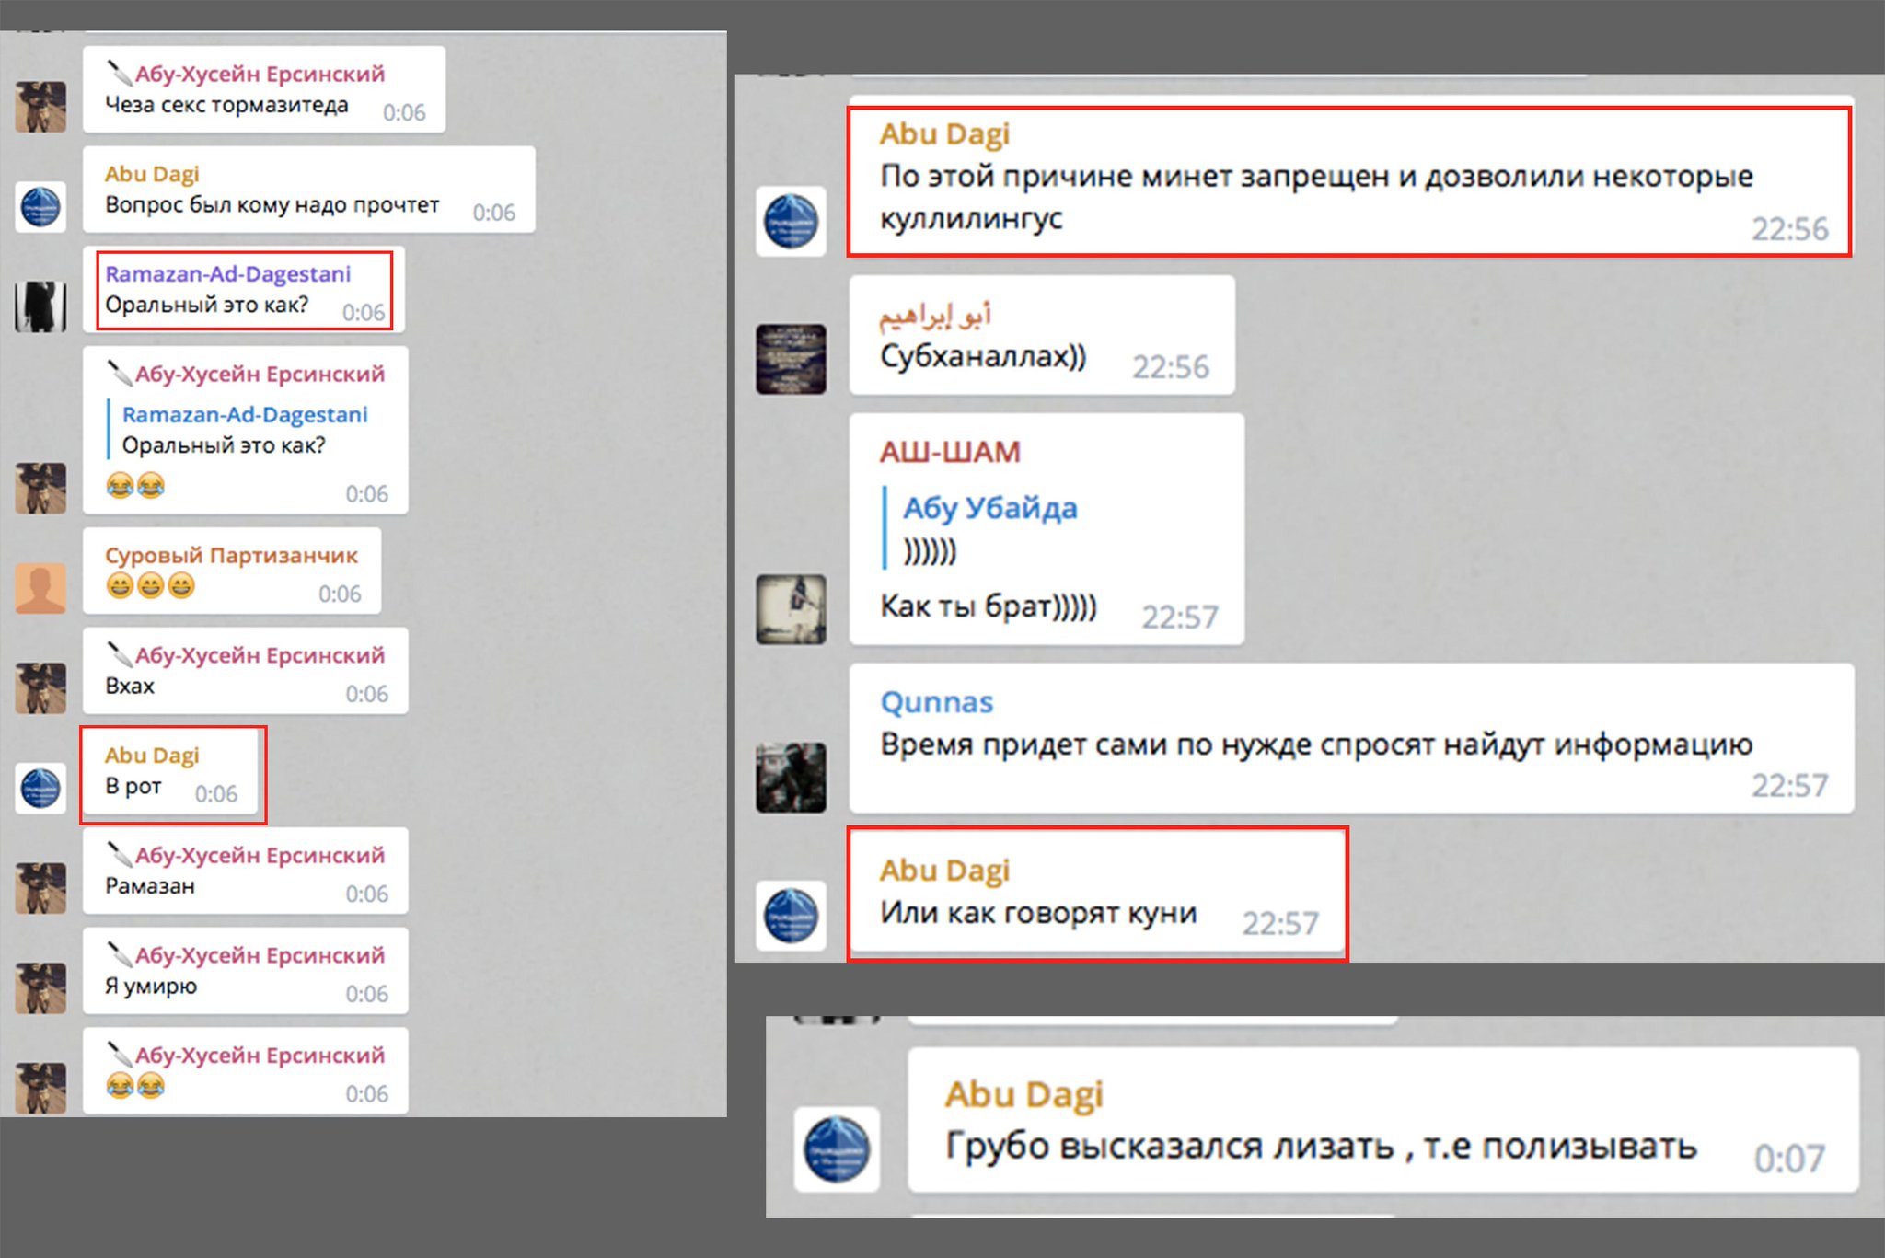Click the Arabic sender name above Субханаллах))

click(934, 316)
